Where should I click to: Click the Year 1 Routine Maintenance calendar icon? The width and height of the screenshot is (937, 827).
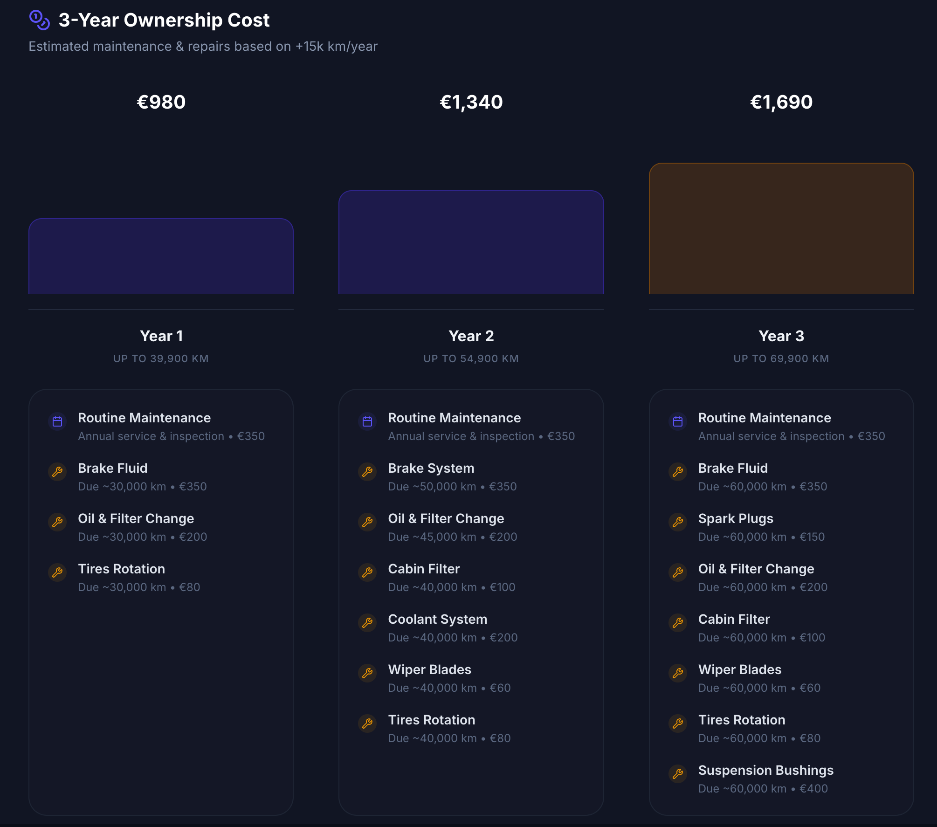[x=57, y=421]
